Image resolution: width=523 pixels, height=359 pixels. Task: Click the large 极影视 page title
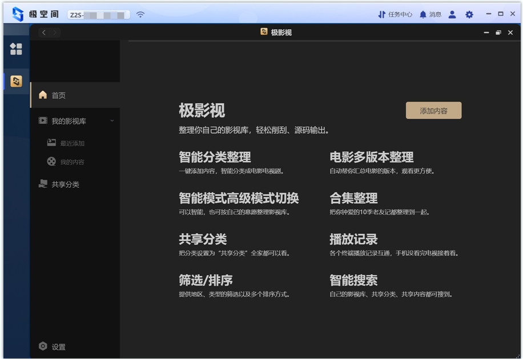pyautogui.click(x=202, y=110)
